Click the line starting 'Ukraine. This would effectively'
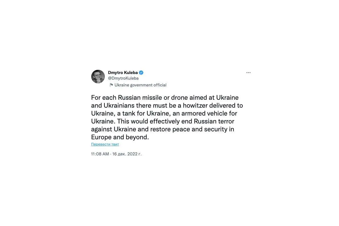Screen dimensions: 339x226 point(162,121)
